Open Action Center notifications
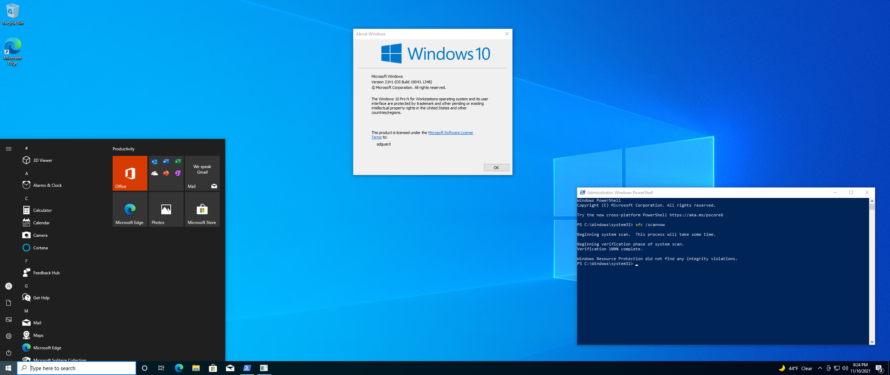This screenshot has width=890, height=375. click(x=879, y=368)
